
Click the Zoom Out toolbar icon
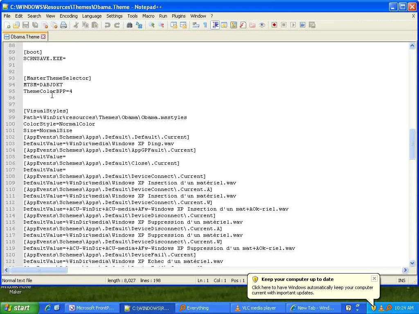point(161,25)
